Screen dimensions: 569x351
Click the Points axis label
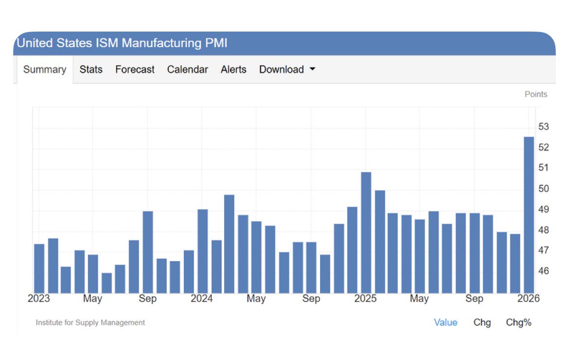[536, 94]
